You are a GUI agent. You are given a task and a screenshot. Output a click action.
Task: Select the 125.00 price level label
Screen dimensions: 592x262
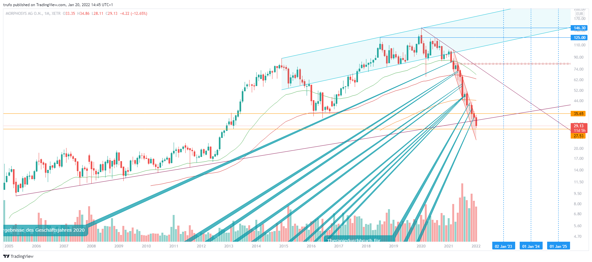click(579, 38)
